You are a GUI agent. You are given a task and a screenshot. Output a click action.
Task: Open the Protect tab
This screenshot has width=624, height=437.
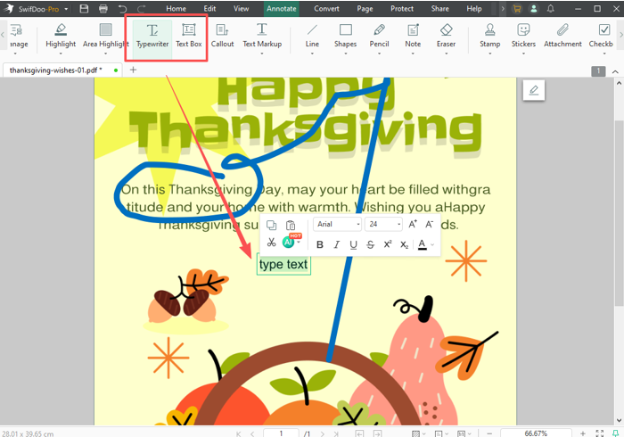point(402,8)
